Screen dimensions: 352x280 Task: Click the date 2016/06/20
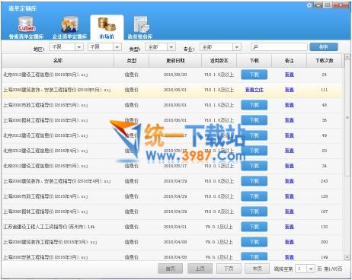pyautogui.click(x=175, y=75)
